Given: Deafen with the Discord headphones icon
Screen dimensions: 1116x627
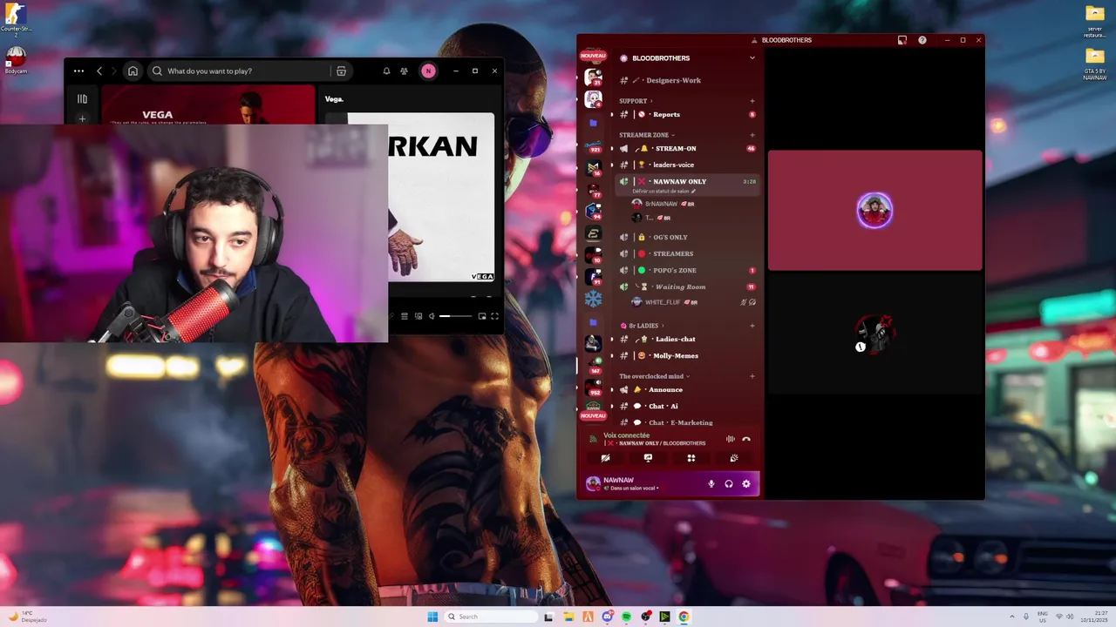Looking at the screenshot, I should tap(729, 484).
